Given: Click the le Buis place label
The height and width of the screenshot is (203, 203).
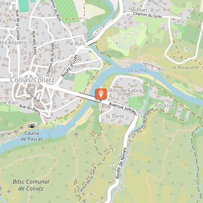Looking at the screenshot, I should pyautogui.click(x=77, y=43).
